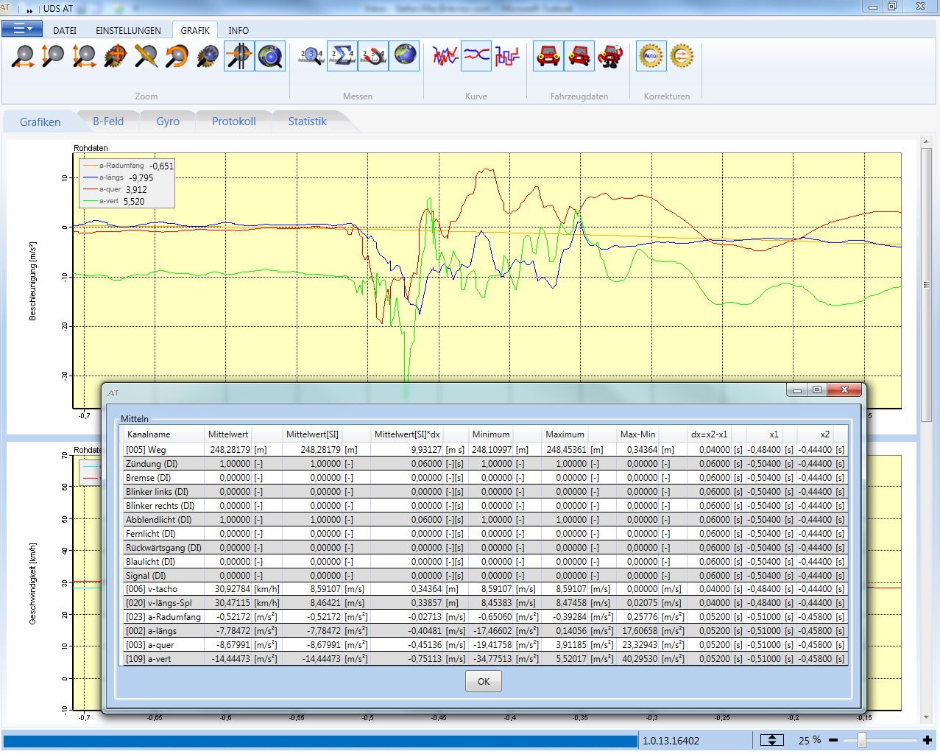
Task: Select the stepped curve display icon
Action: point(507,56)
